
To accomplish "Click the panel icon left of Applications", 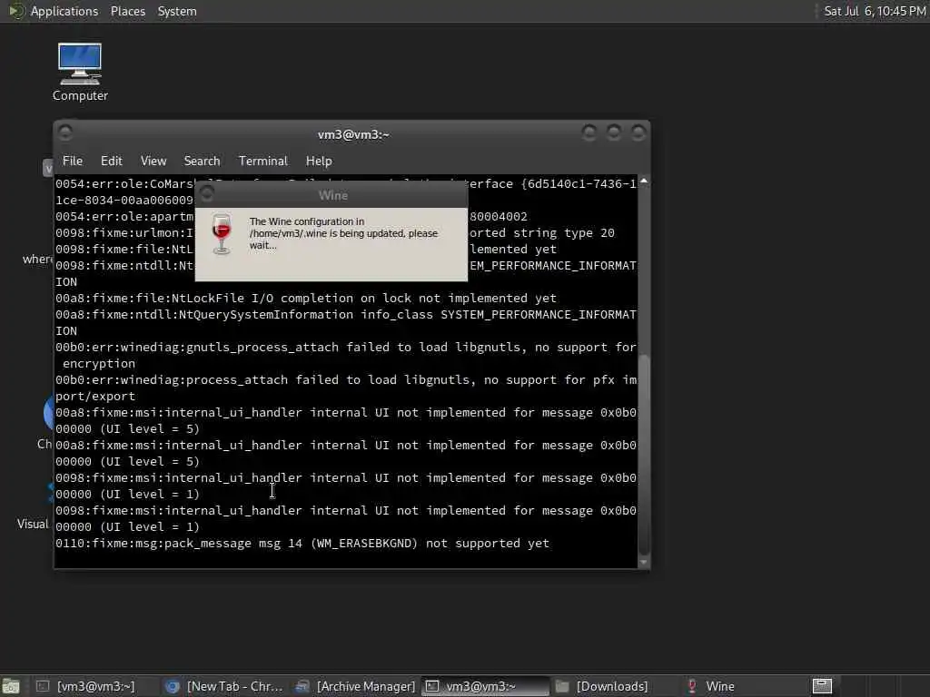I will (x=16, y=11).
